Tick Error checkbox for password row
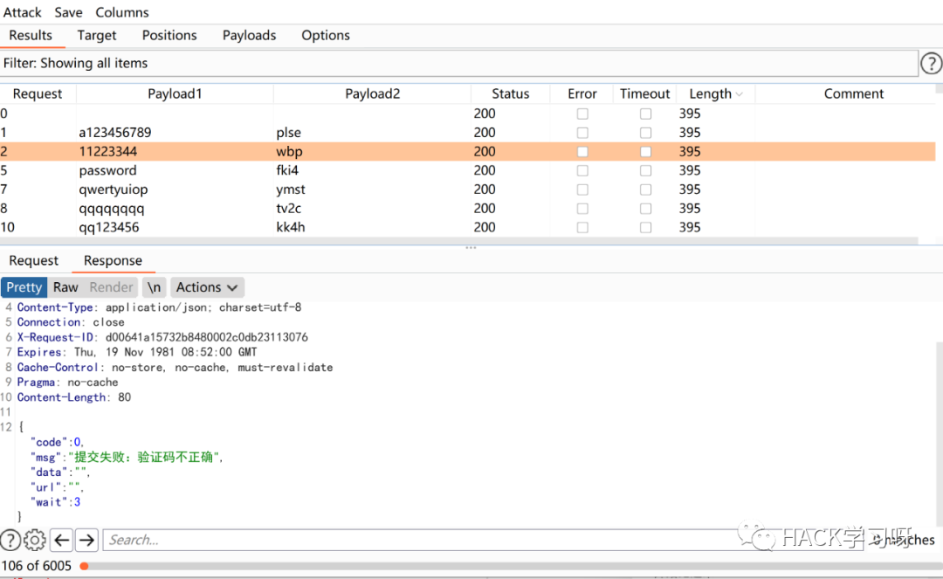This screenshot has width=943, height=579. [582, 171]
